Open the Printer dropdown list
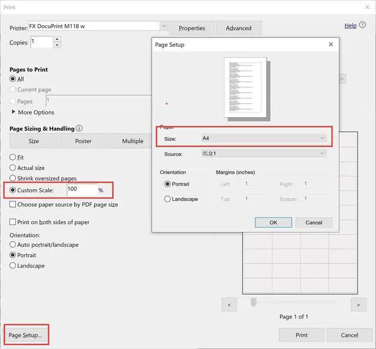376x349 pixels. click(164, 26)
